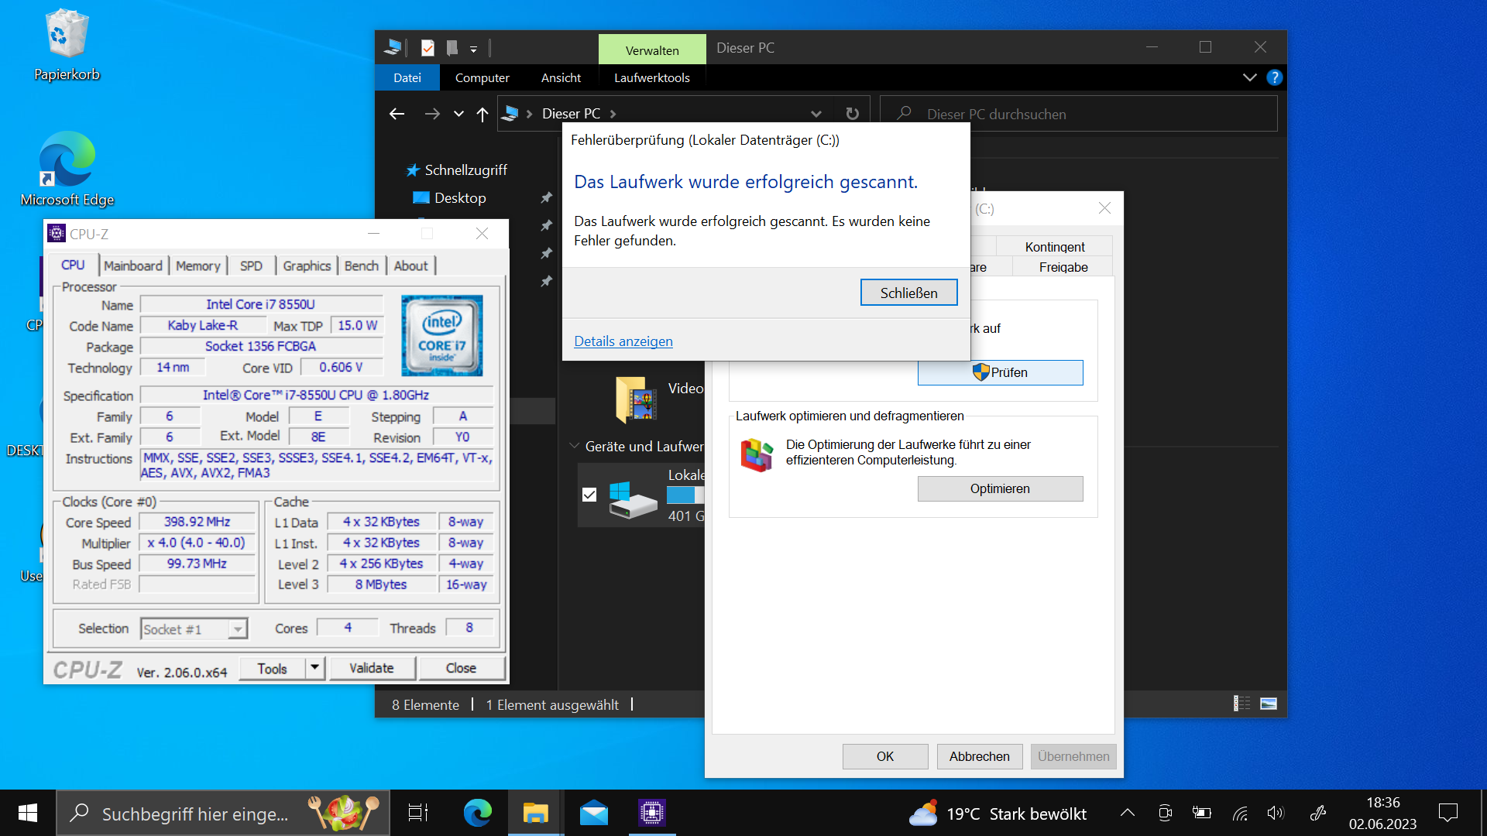Go up one folder level

(483, 114)
